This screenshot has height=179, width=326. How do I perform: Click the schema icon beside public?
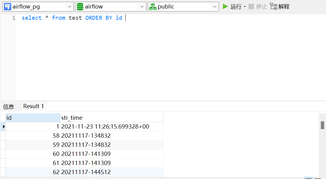pos(152,7)
